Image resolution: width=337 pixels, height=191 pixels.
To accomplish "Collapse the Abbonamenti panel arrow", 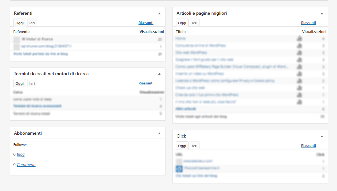I will coord(159,133).
